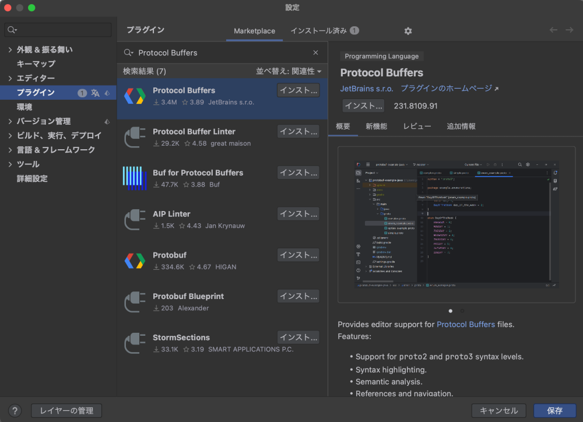
Task: Click the plugin screenshot preview image
Action: tap(456, 224)
